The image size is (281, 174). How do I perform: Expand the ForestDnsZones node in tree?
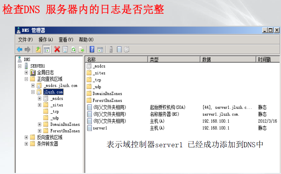(40, 131)
